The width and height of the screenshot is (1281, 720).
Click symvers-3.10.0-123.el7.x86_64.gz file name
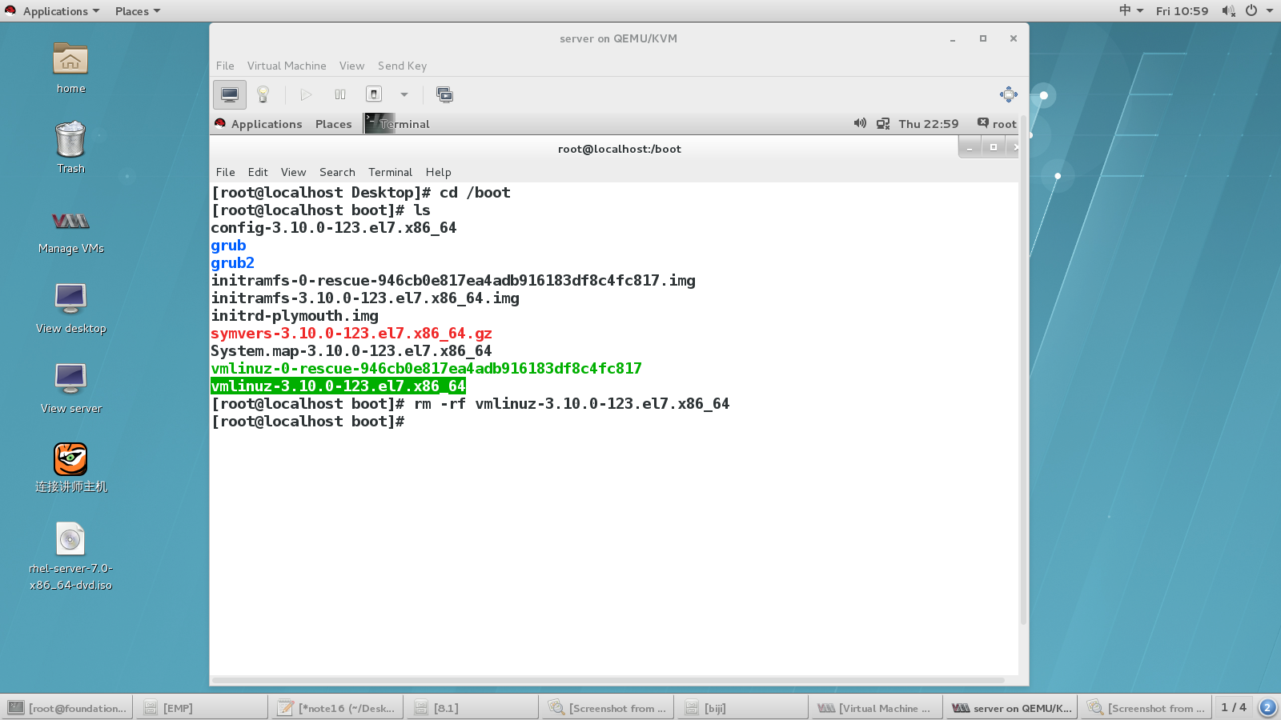(x=351, y=334)
